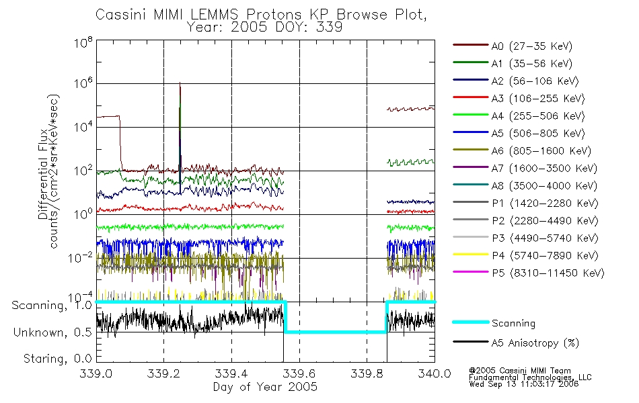Click the bright green A4 legend line
This screenshot has width=639, height=403.
[471, 115]
